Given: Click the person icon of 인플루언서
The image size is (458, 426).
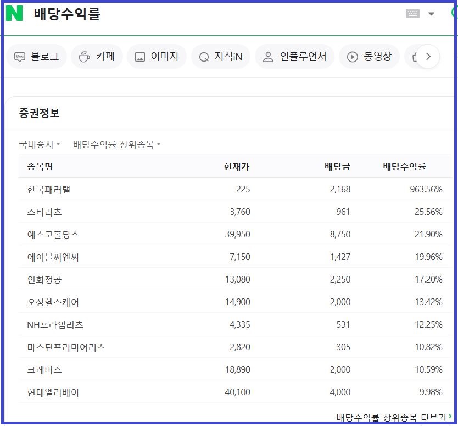Looking at the screenshot, I should point(268,57).
